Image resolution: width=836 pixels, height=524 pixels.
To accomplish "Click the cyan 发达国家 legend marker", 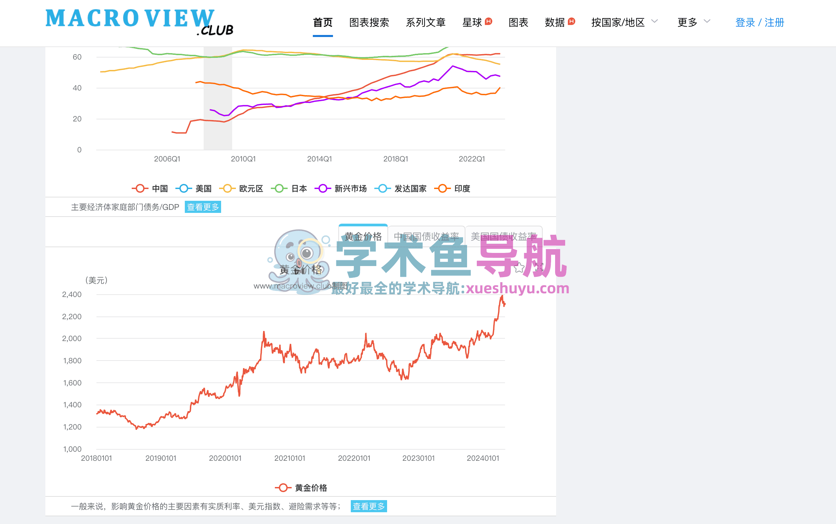I will pos(383,188).
